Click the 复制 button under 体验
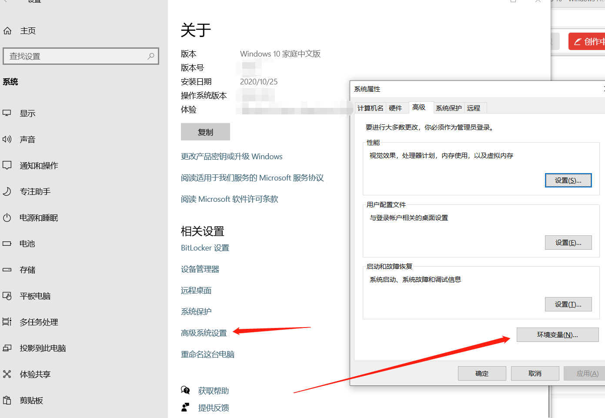 205,131
